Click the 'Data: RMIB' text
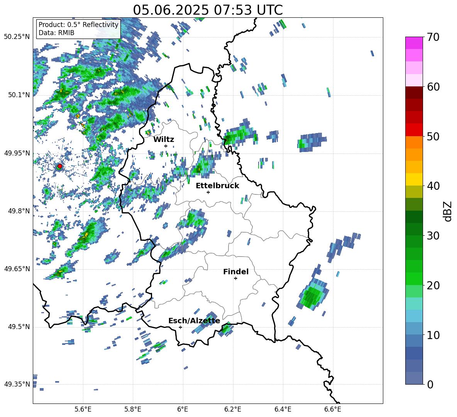This screenshot has height=417, width=457. tap(56, 33)
